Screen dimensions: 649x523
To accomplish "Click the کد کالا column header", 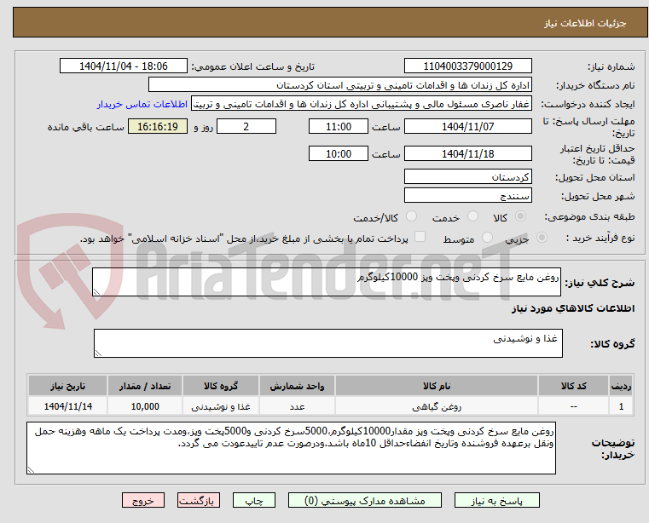I will (573, 386).
